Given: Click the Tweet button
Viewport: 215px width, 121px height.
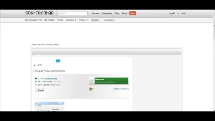Looking at the screenshot, I should point(40,90).
